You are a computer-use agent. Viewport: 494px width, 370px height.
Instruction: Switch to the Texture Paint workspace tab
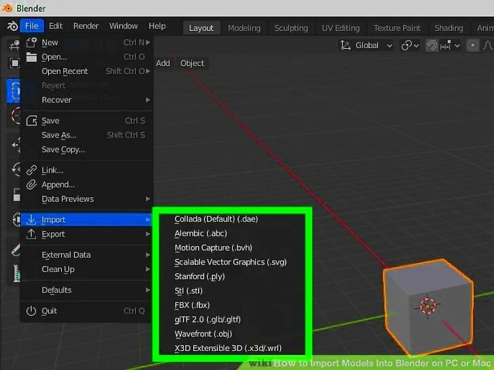click(397, 28)
